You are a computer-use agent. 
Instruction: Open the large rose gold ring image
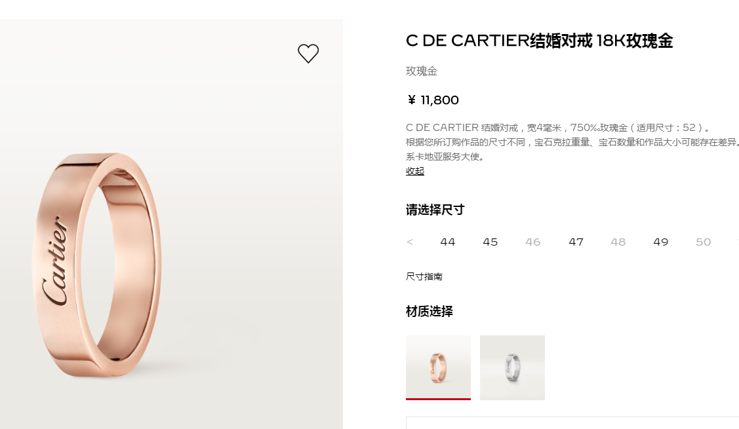pos(171,224)
